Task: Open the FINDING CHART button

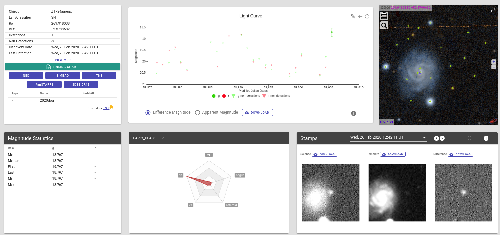Action: tap(62, 67)
